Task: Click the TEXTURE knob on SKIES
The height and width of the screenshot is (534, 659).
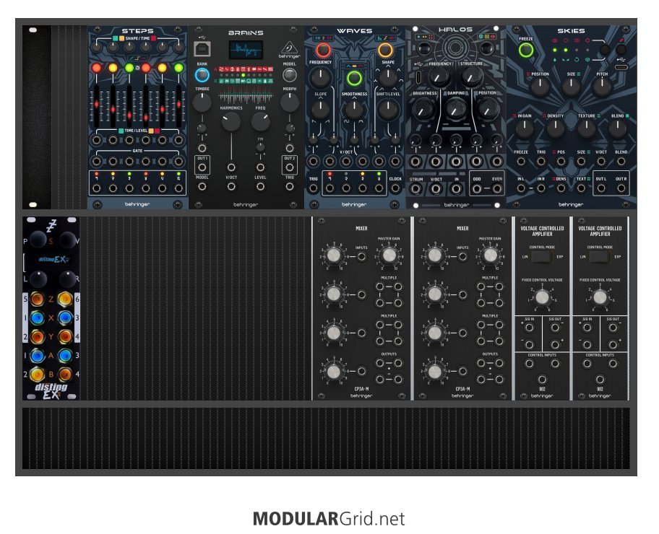Action: click(x=586, y=129)
